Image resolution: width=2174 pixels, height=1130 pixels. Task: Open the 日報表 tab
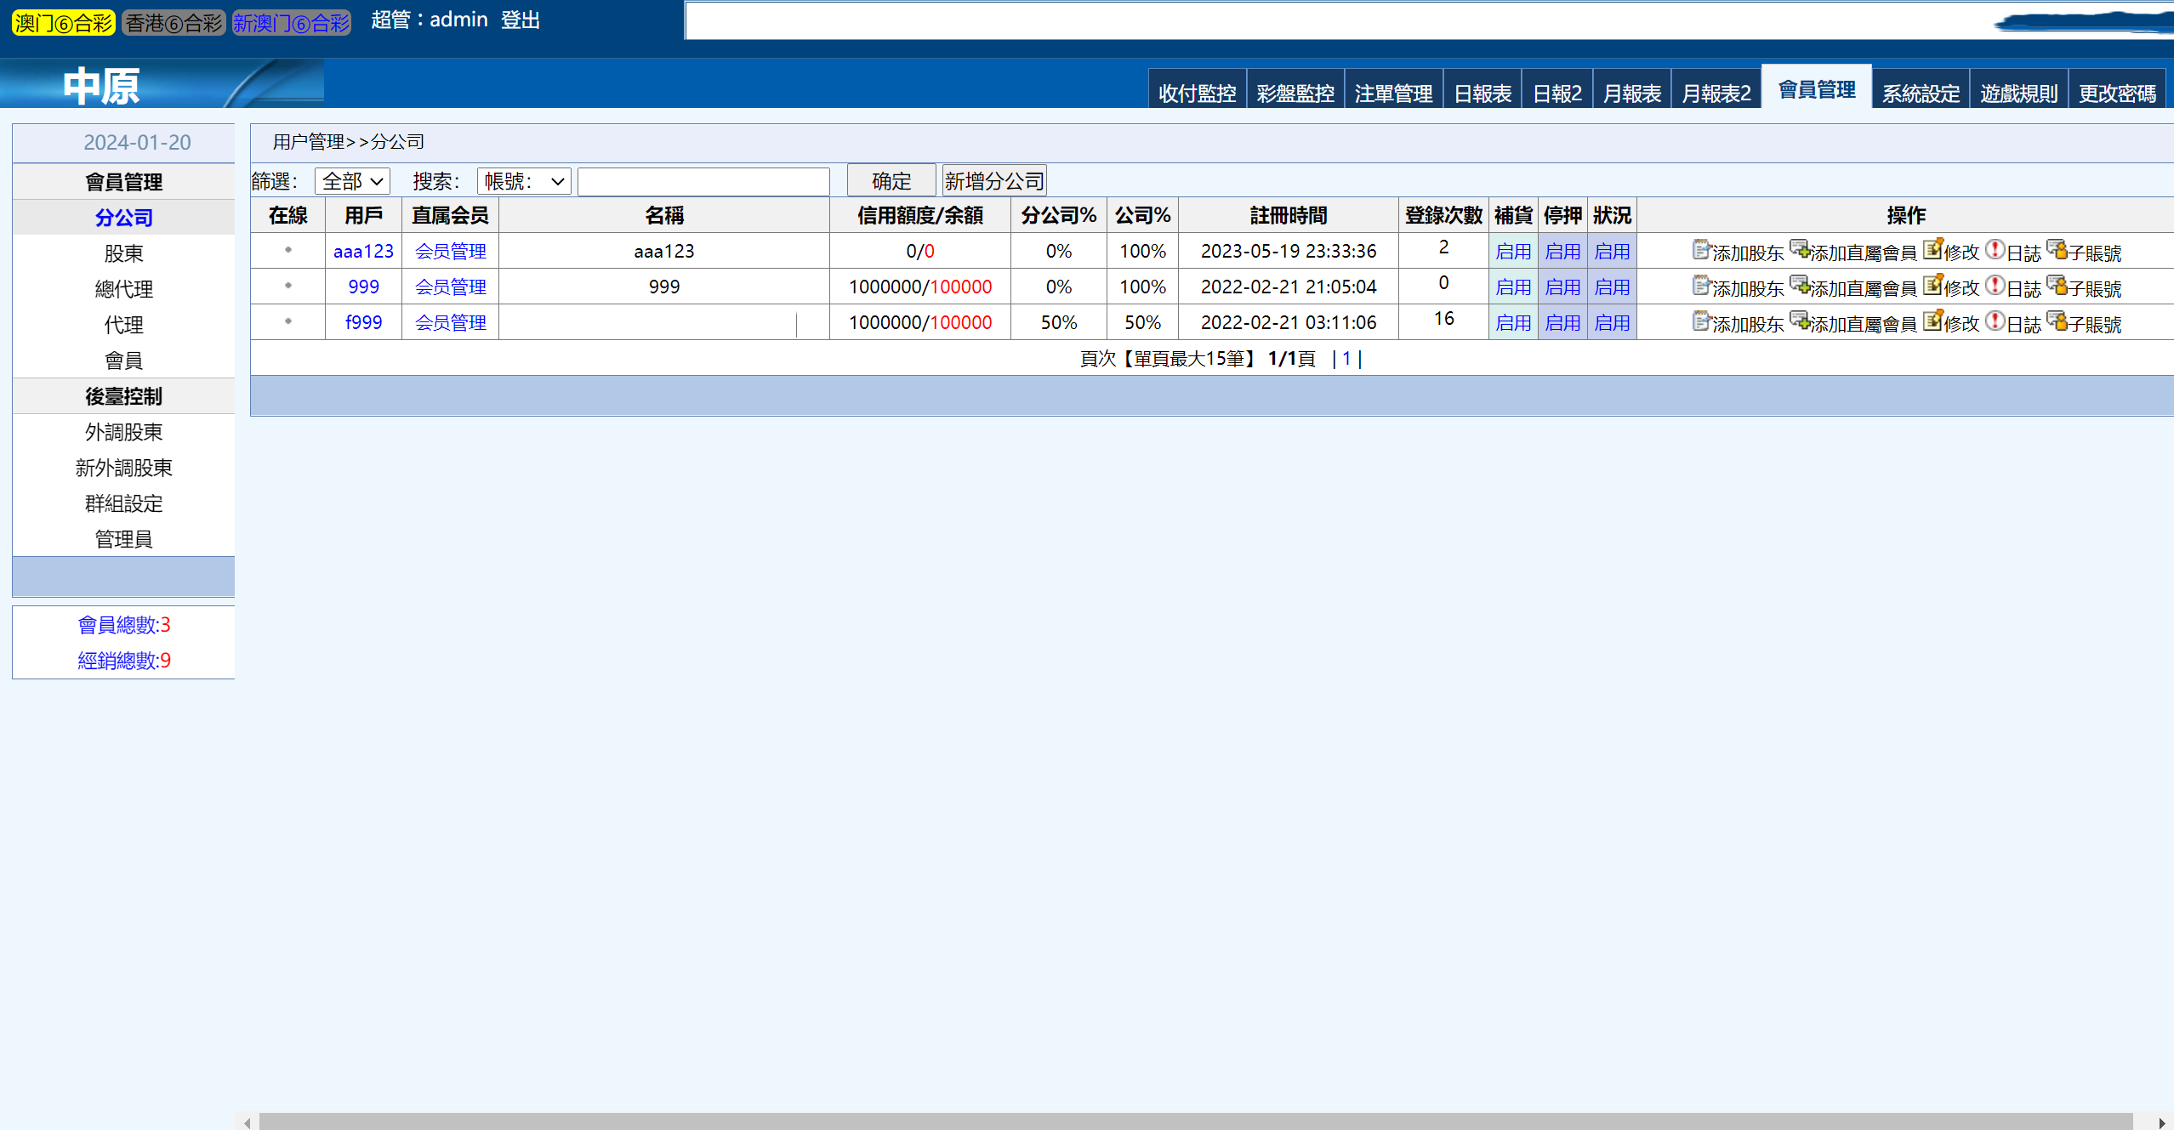(x=1482, y=93)
